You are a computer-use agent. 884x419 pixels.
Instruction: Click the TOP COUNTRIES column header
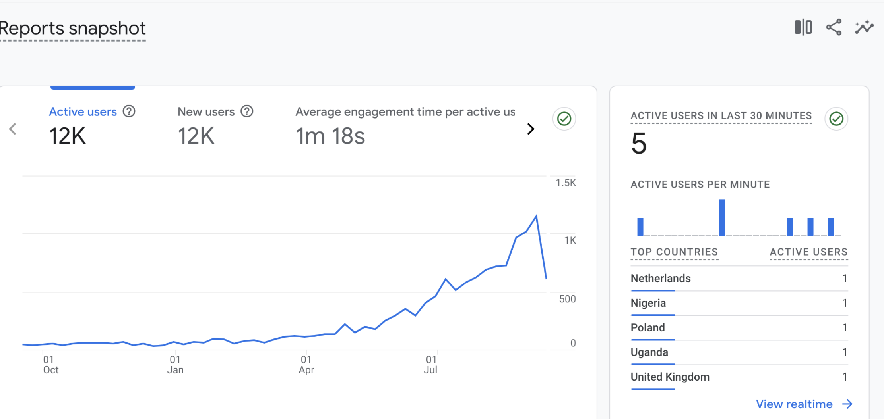click(x=674, y=252)
